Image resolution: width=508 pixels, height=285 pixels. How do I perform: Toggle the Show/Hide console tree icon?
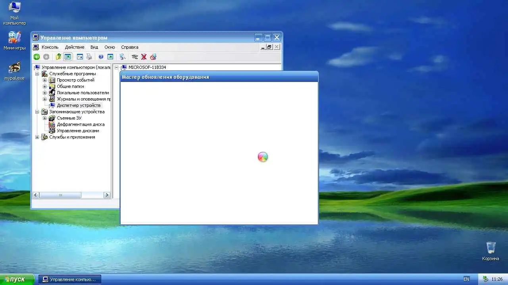(x=67, y=57)
